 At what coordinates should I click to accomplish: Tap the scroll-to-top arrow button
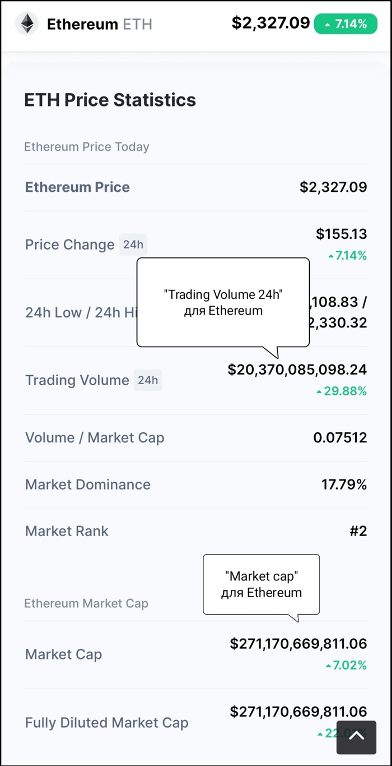[356, 737]
